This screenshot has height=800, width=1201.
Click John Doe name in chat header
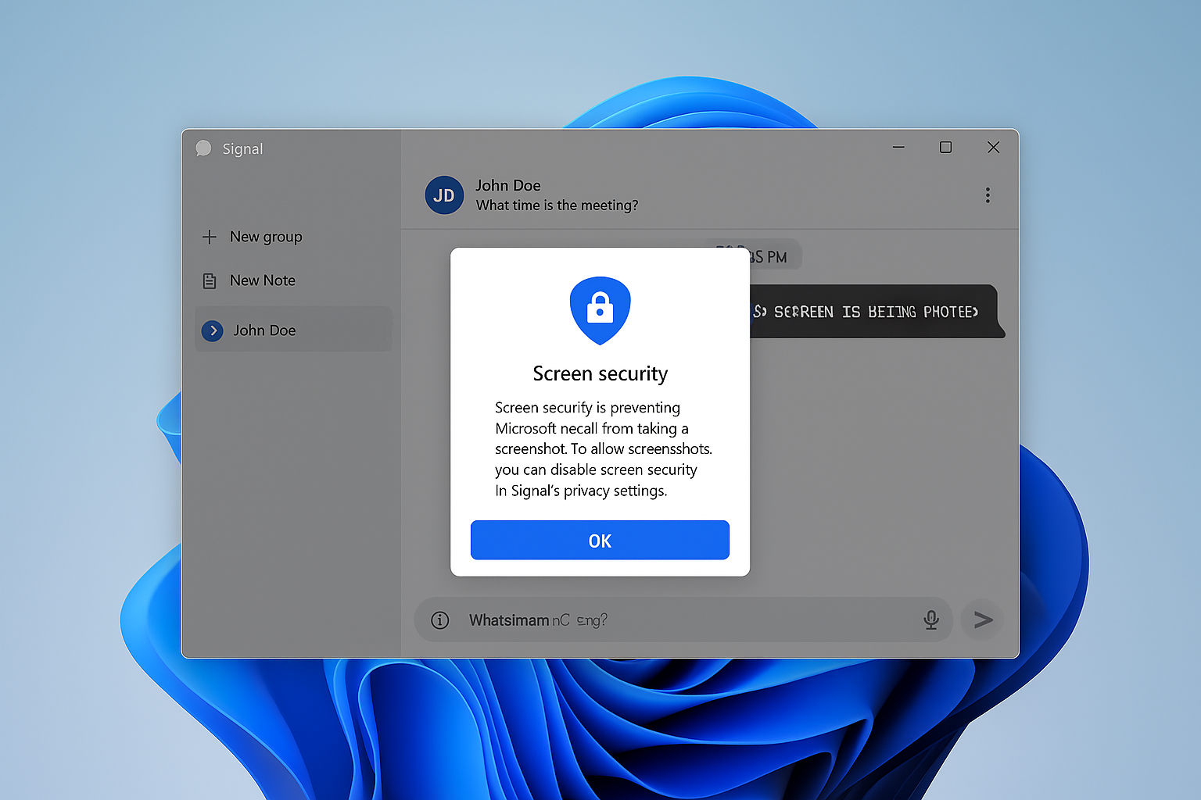(x=508, y=185)
